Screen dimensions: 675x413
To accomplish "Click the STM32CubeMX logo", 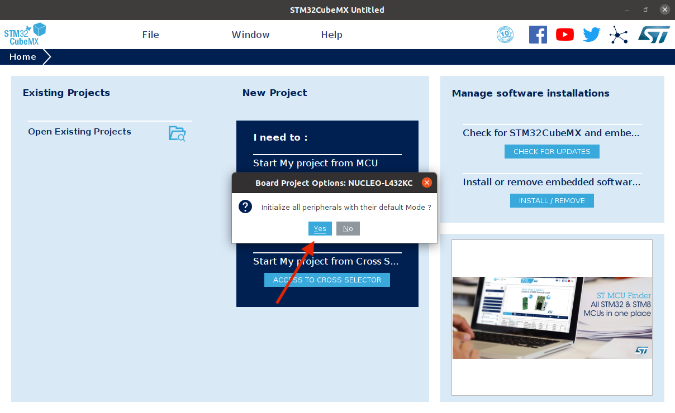I will 25,34.
